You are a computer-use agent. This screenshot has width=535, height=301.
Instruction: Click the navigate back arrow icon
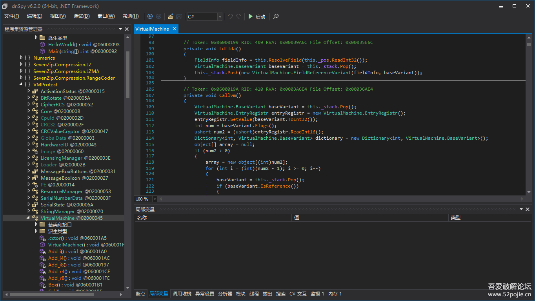click(150, 16)
